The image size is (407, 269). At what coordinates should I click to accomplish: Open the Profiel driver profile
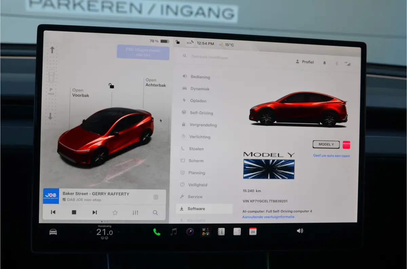point(305,62)
